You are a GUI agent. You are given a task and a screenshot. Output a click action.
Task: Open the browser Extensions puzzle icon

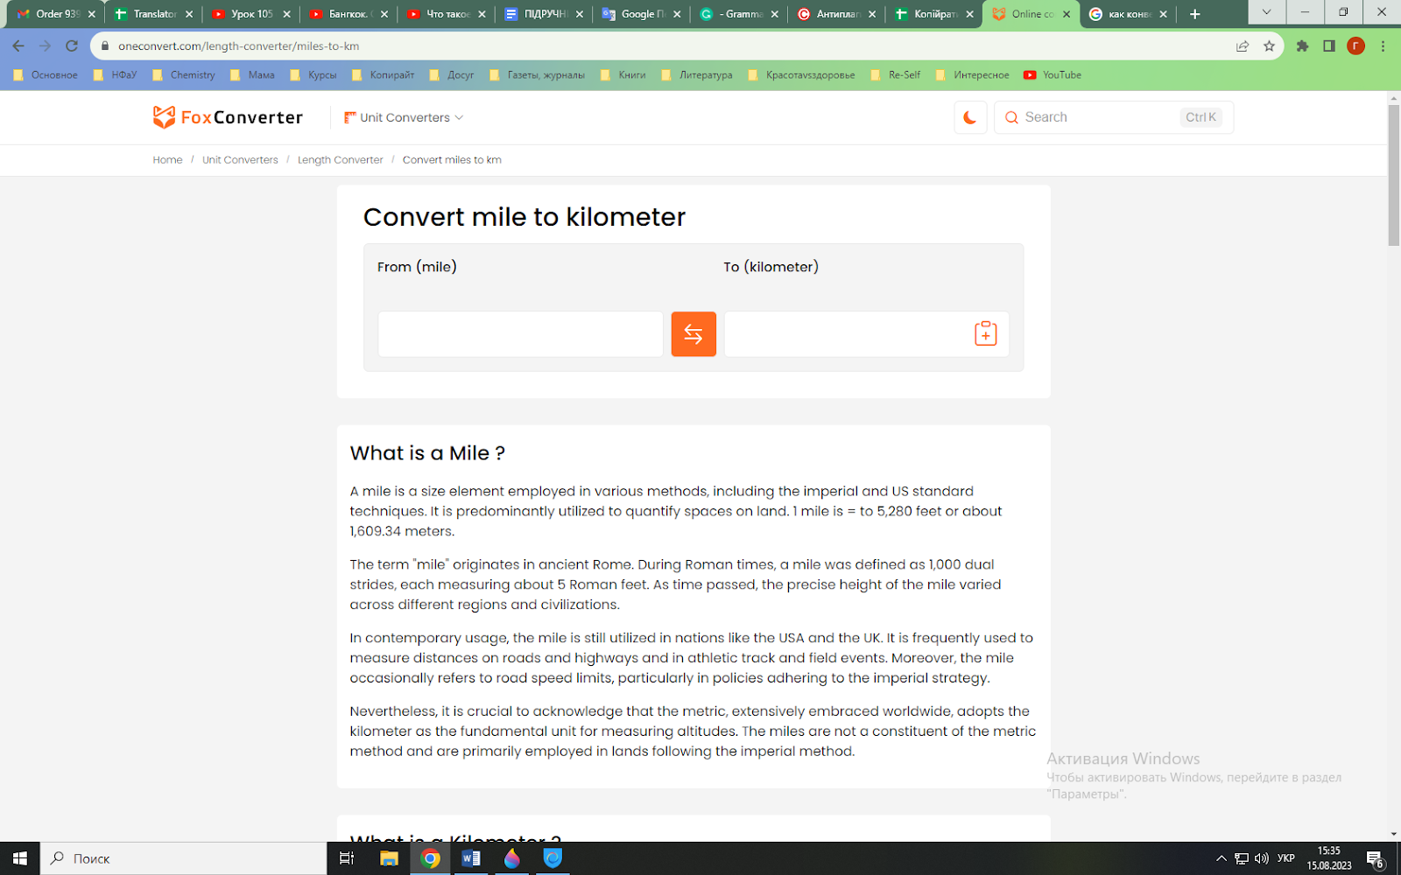pos(1303,45)
